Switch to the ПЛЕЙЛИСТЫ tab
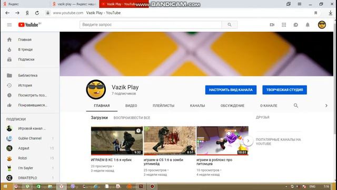 (x=164, y=106)
